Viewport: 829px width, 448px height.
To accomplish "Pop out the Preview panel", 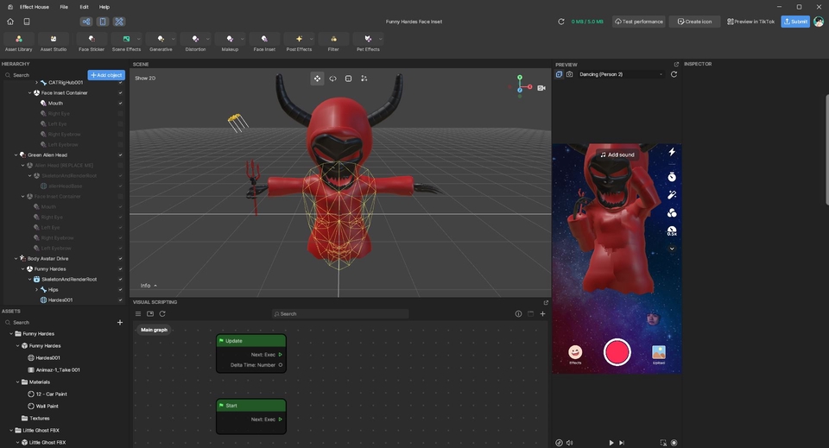I will [675, 64].
